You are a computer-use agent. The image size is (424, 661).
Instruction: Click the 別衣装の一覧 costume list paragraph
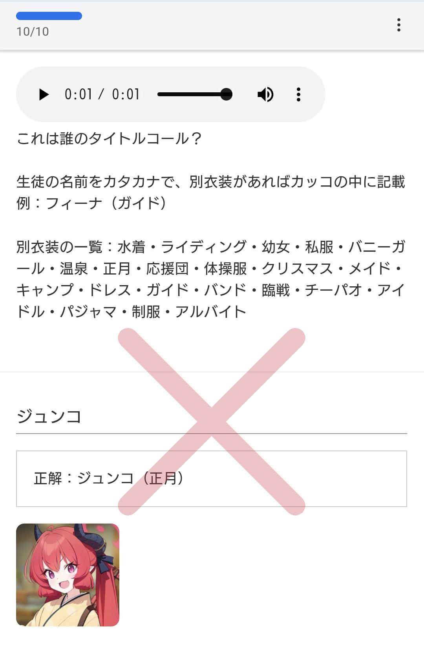point(212,279)
